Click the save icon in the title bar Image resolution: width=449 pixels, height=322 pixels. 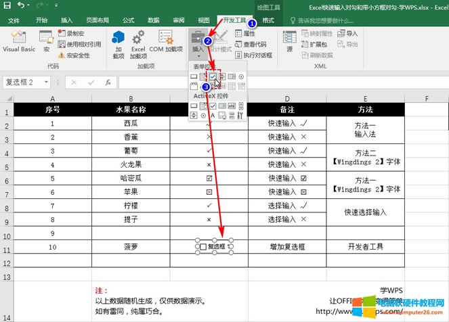pos(6,5)
